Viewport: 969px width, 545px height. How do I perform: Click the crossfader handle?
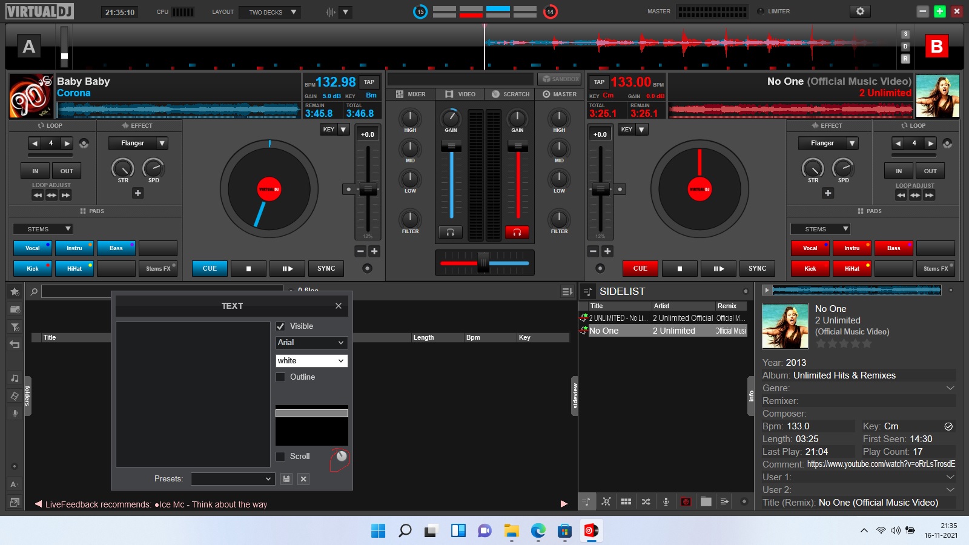click(x=483, y=263)
